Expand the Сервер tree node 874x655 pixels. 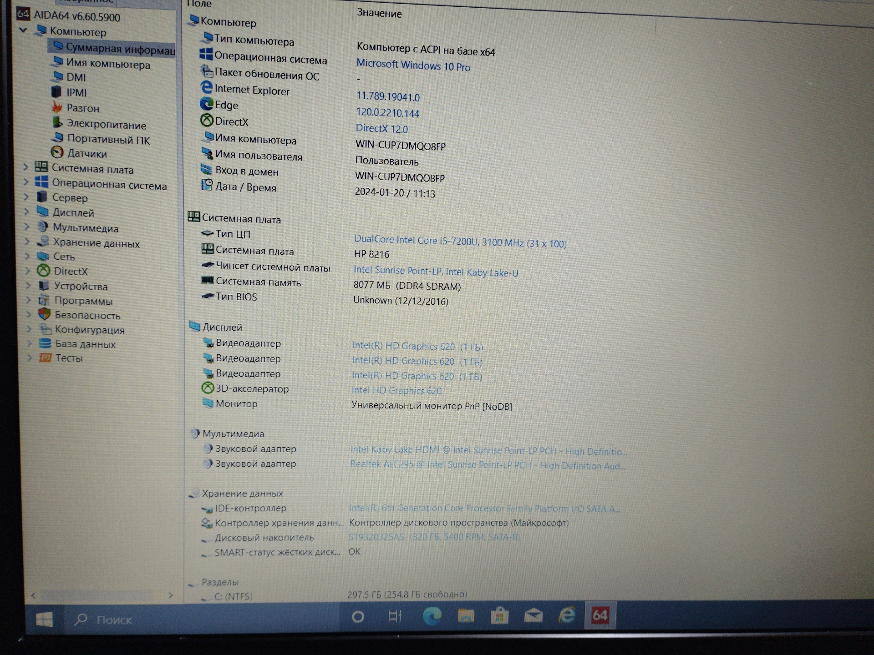click(x=26, y=197)
